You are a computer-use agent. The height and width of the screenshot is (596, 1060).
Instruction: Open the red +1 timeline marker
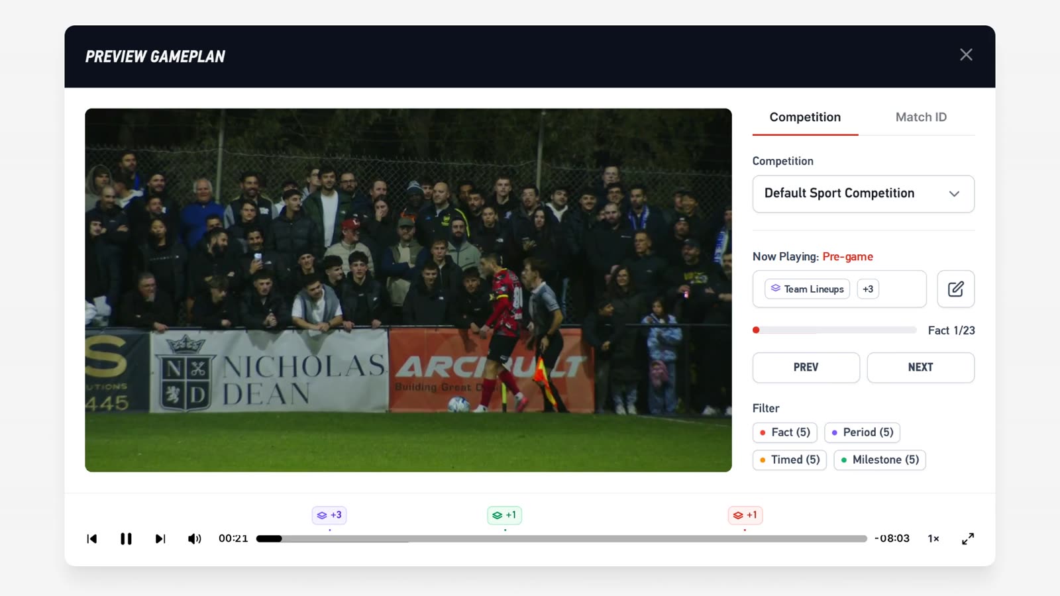[745, 515]
